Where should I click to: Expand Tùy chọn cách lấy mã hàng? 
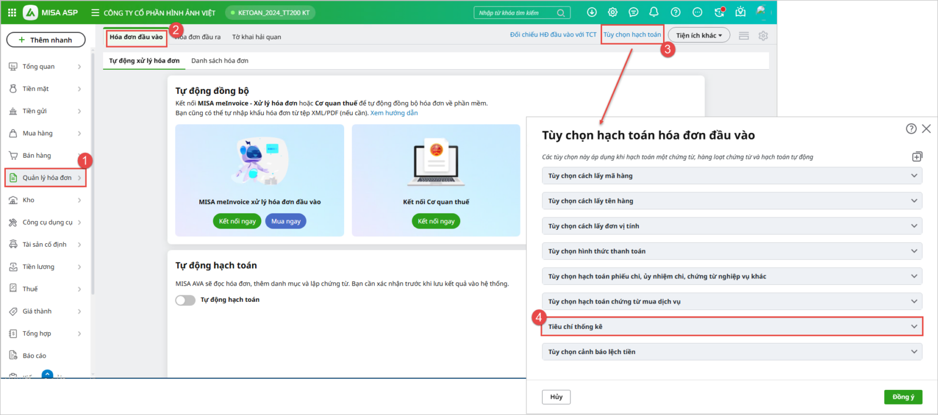(x=731, y=176)
